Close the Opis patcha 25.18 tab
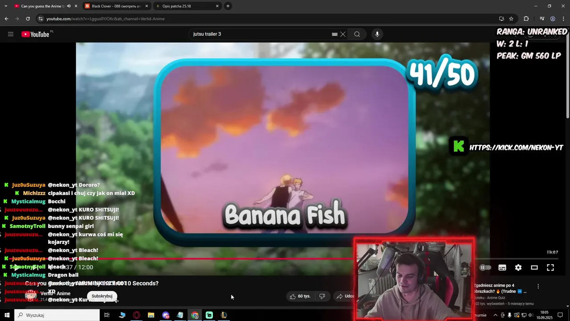Screen dimensions: 570x321 217,6
